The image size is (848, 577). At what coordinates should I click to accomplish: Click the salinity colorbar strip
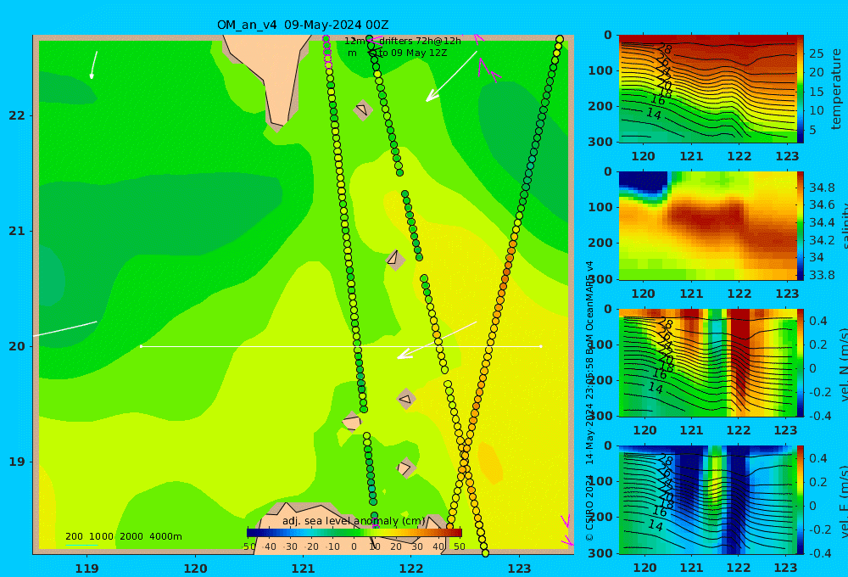pos(801,226)
